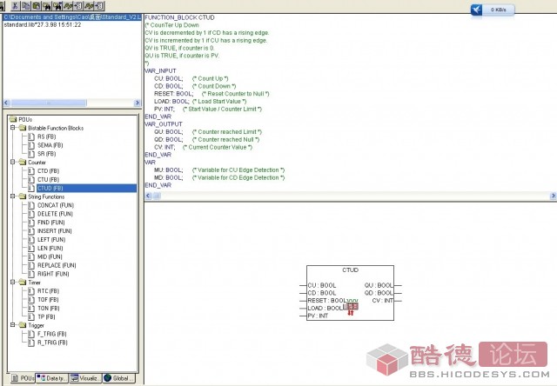
Task: Collapse the Bistable Function Blocks folder
Action: (x=12, y=128)
